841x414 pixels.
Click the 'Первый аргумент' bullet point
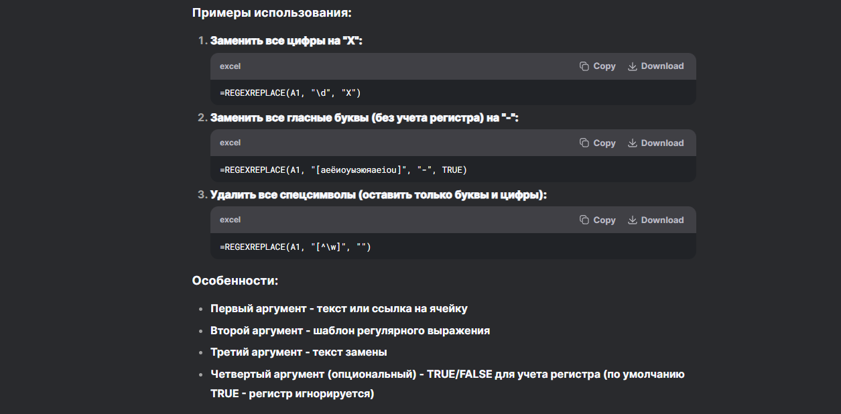pos(338,309)
